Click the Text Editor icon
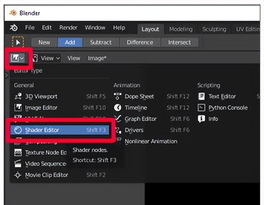This screenshot has height=205, width=264. pyautogui.click(x=201, y=96)
